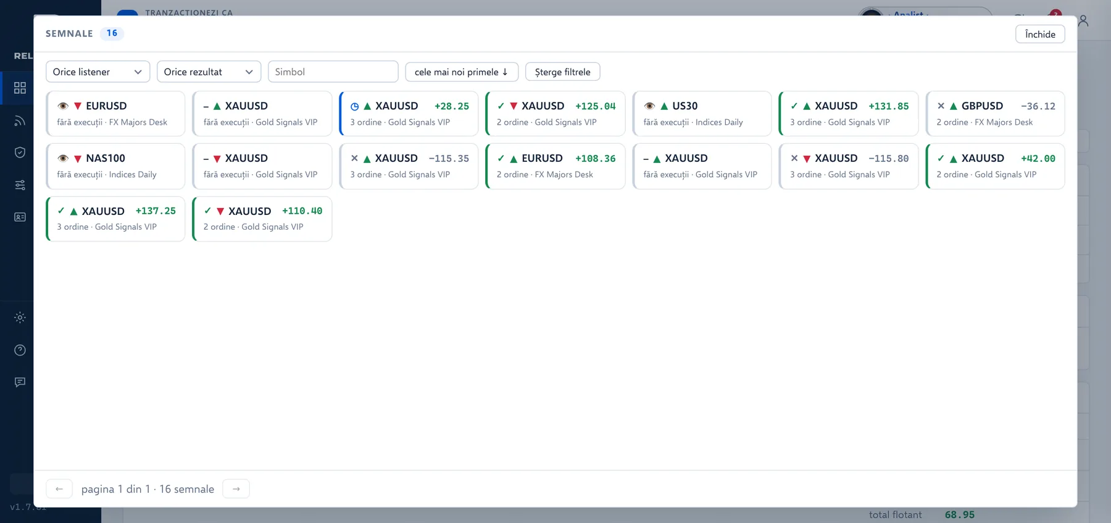Go to the next page of signals
Screen dimensions: 1111x523
(236, 489)
